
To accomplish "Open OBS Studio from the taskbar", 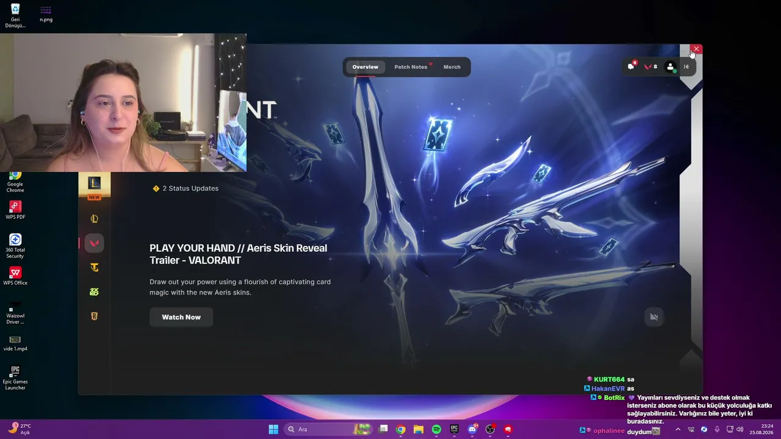I will 490,429.
